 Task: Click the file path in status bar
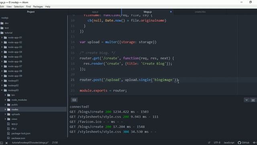(x=30, y=143)
